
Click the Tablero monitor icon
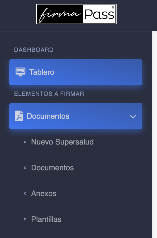point(21,72)
